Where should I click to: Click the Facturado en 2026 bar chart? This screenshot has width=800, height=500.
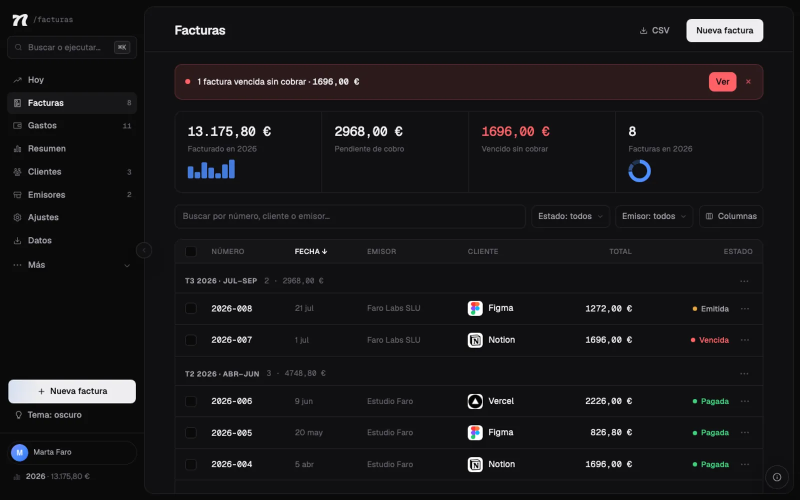(211, 169)
